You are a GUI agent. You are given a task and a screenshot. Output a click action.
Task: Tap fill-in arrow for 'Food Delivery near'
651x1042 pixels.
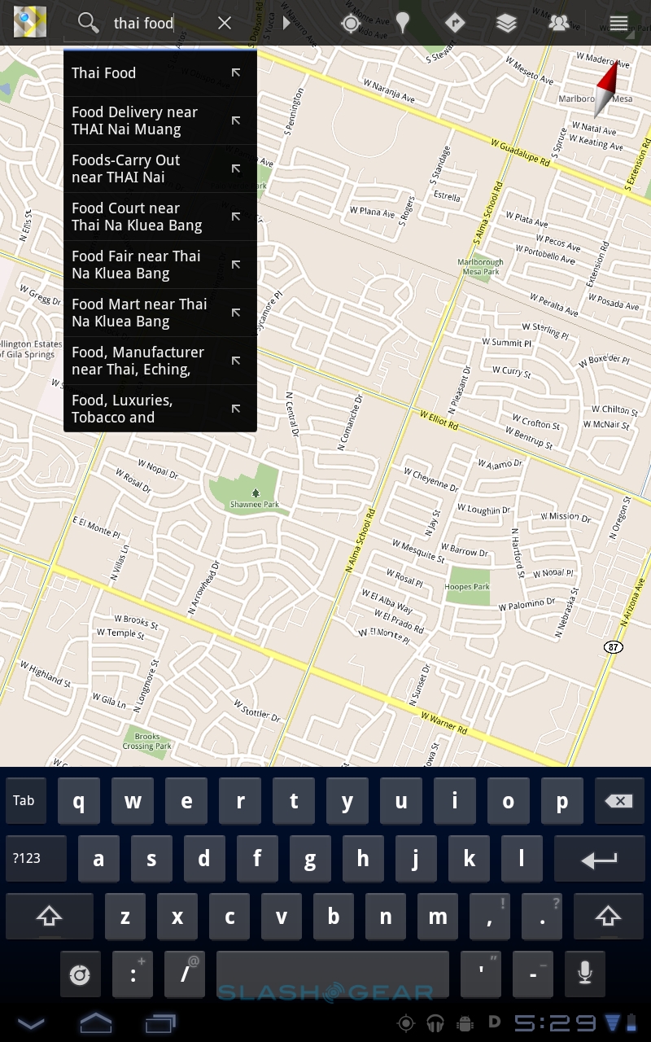pos(236,120)
